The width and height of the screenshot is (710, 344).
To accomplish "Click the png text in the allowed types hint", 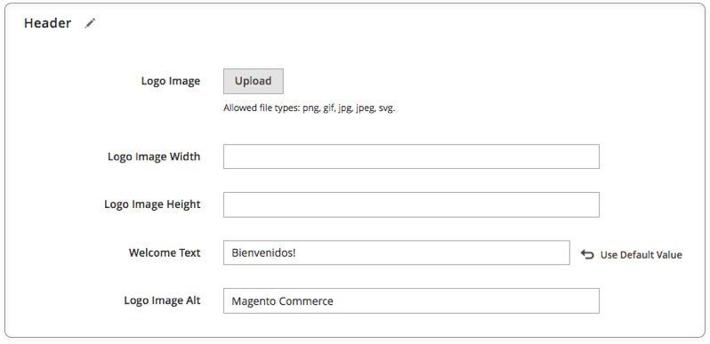I will click(311, 108).
